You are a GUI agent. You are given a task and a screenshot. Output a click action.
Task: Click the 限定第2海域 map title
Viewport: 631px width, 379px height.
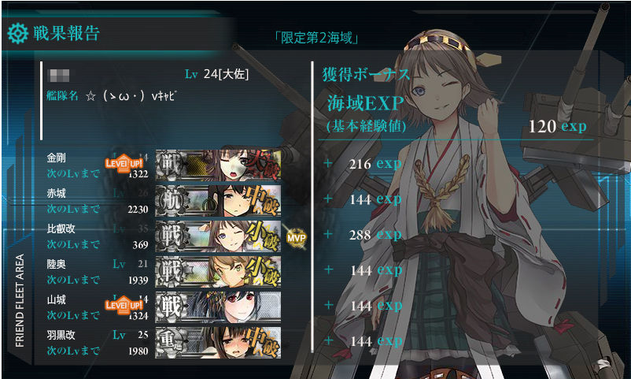click(316, 38)
